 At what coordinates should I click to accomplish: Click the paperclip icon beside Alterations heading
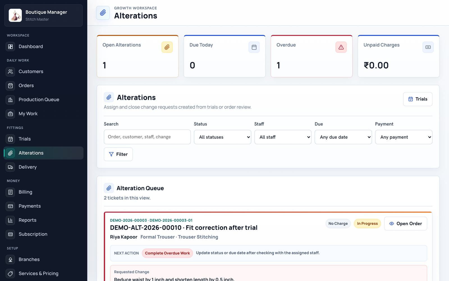pos(109,97)
